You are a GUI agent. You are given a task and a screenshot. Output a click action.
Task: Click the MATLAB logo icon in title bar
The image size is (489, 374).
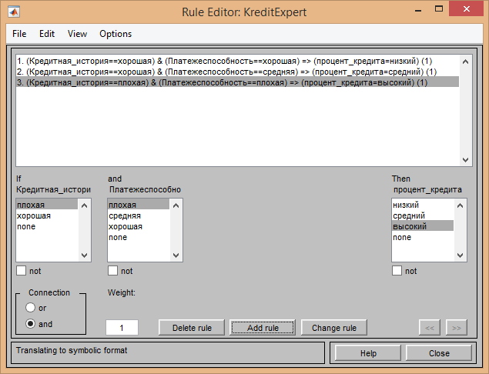[14, 12]
